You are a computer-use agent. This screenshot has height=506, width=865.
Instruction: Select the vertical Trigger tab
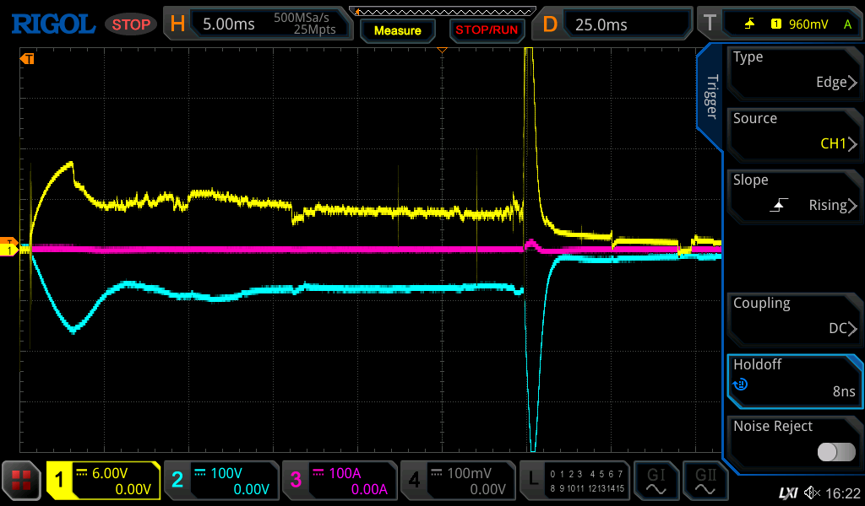point(711,97)
